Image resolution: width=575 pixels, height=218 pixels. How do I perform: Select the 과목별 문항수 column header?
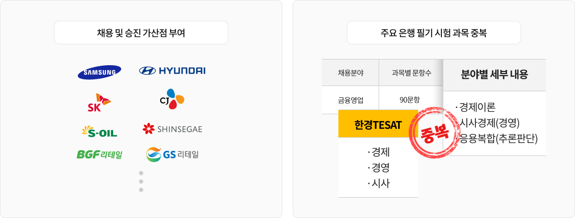(x=411, y=73)
